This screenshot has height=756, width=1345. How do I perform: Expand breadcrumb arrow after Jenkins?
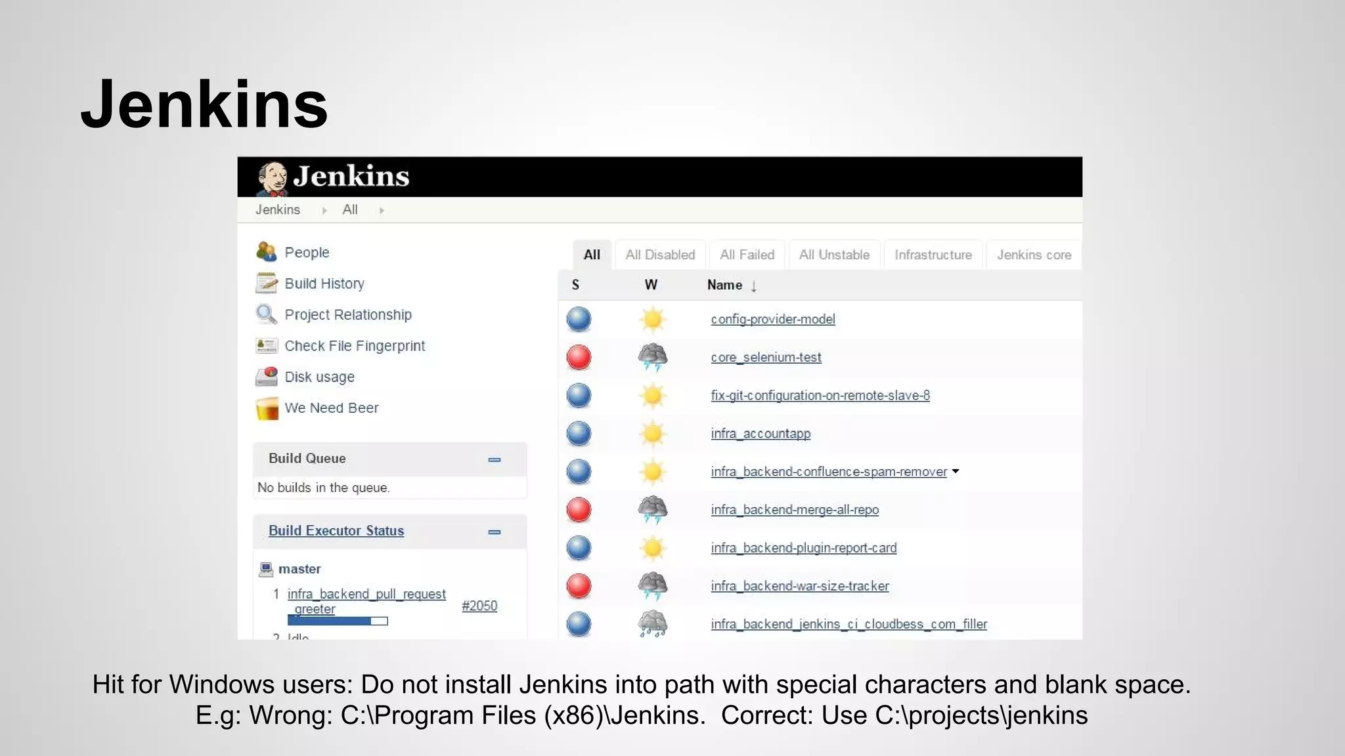pos(324,211)
